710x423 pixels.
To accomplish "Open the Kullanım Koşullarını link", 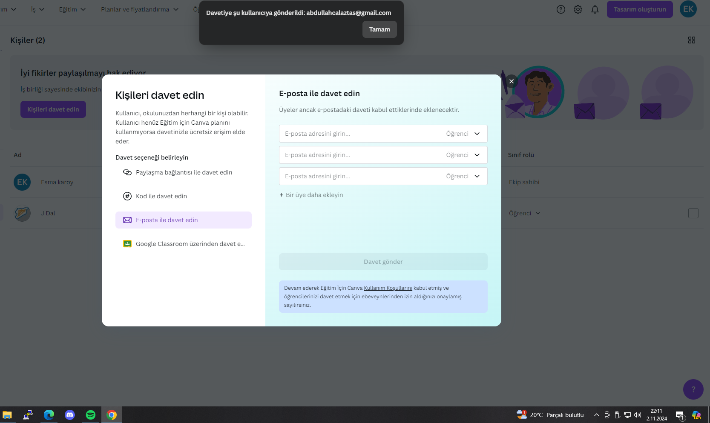I will pos(388,288).
